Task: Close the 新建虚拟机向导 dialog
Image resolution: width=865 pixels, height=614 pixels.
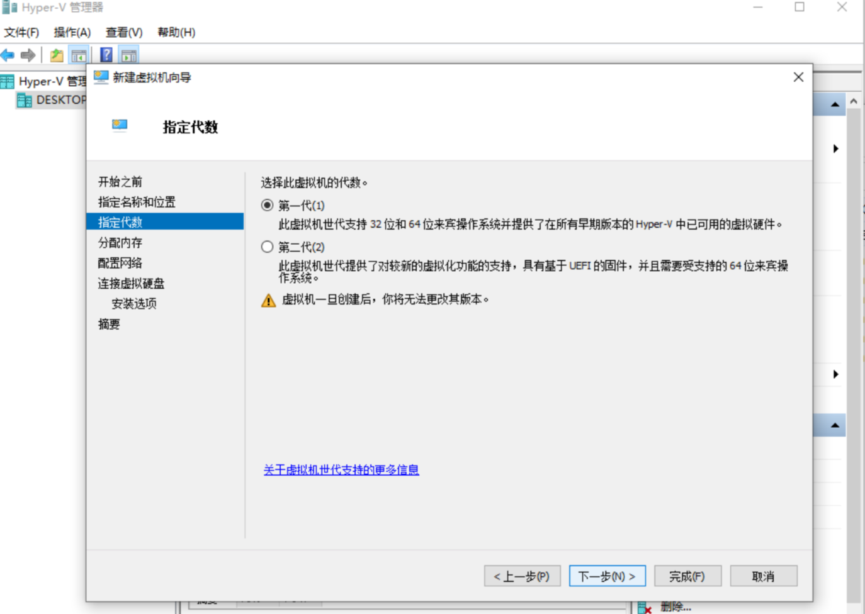Action: pos(798,77)
